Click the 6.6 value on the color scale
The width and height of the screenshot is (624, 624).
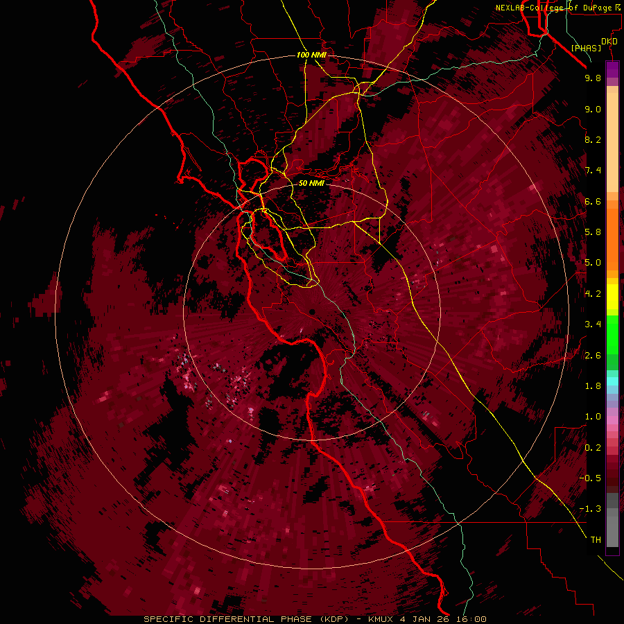pos(593,201)
